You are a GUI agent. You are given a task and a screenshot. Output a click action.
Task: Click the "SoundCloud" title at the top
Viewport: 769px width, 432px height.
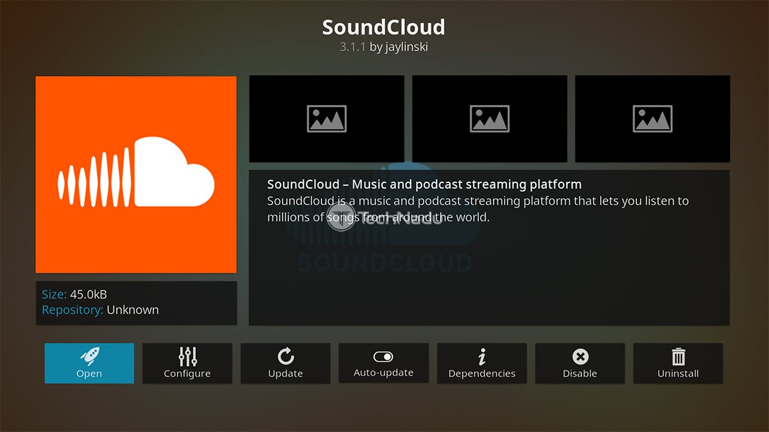[x=383, y=28]
